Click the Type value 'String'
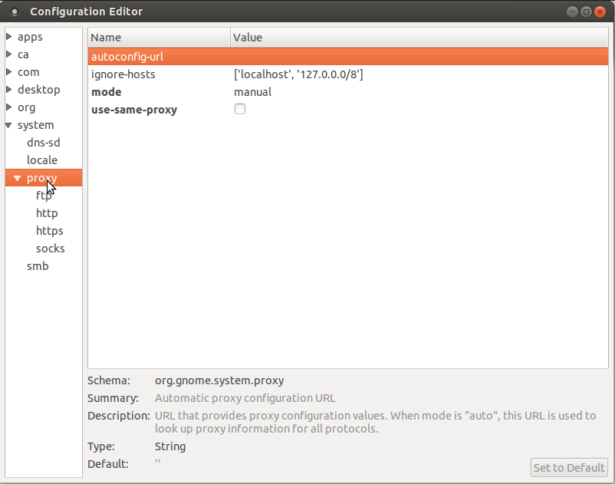615x484 pixels. [170, 446]
